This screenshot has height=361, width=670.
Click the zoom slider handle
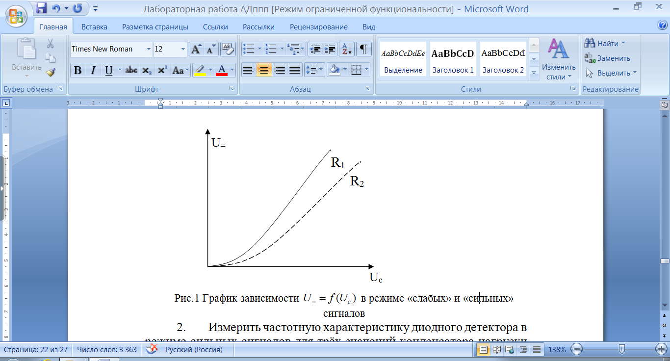[x=622, y=350]
